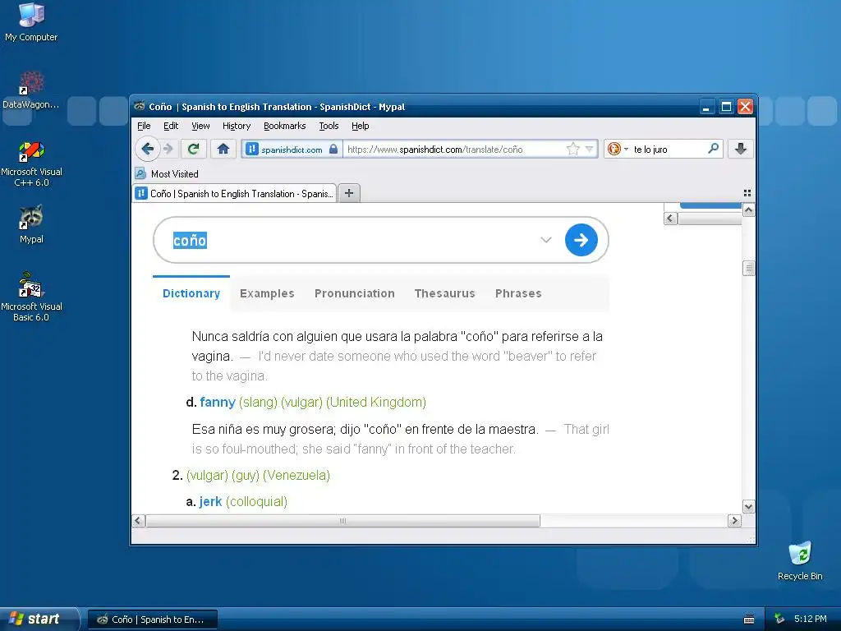Submit translation with blue arrow button
The height and width of the screenshot is (631, 841).
click(581, 240)
